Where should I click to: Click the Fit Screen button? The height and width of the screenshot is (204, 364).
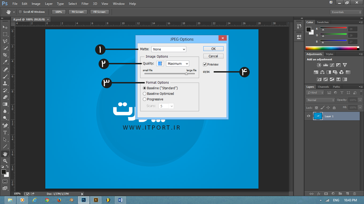click(78, 12)
